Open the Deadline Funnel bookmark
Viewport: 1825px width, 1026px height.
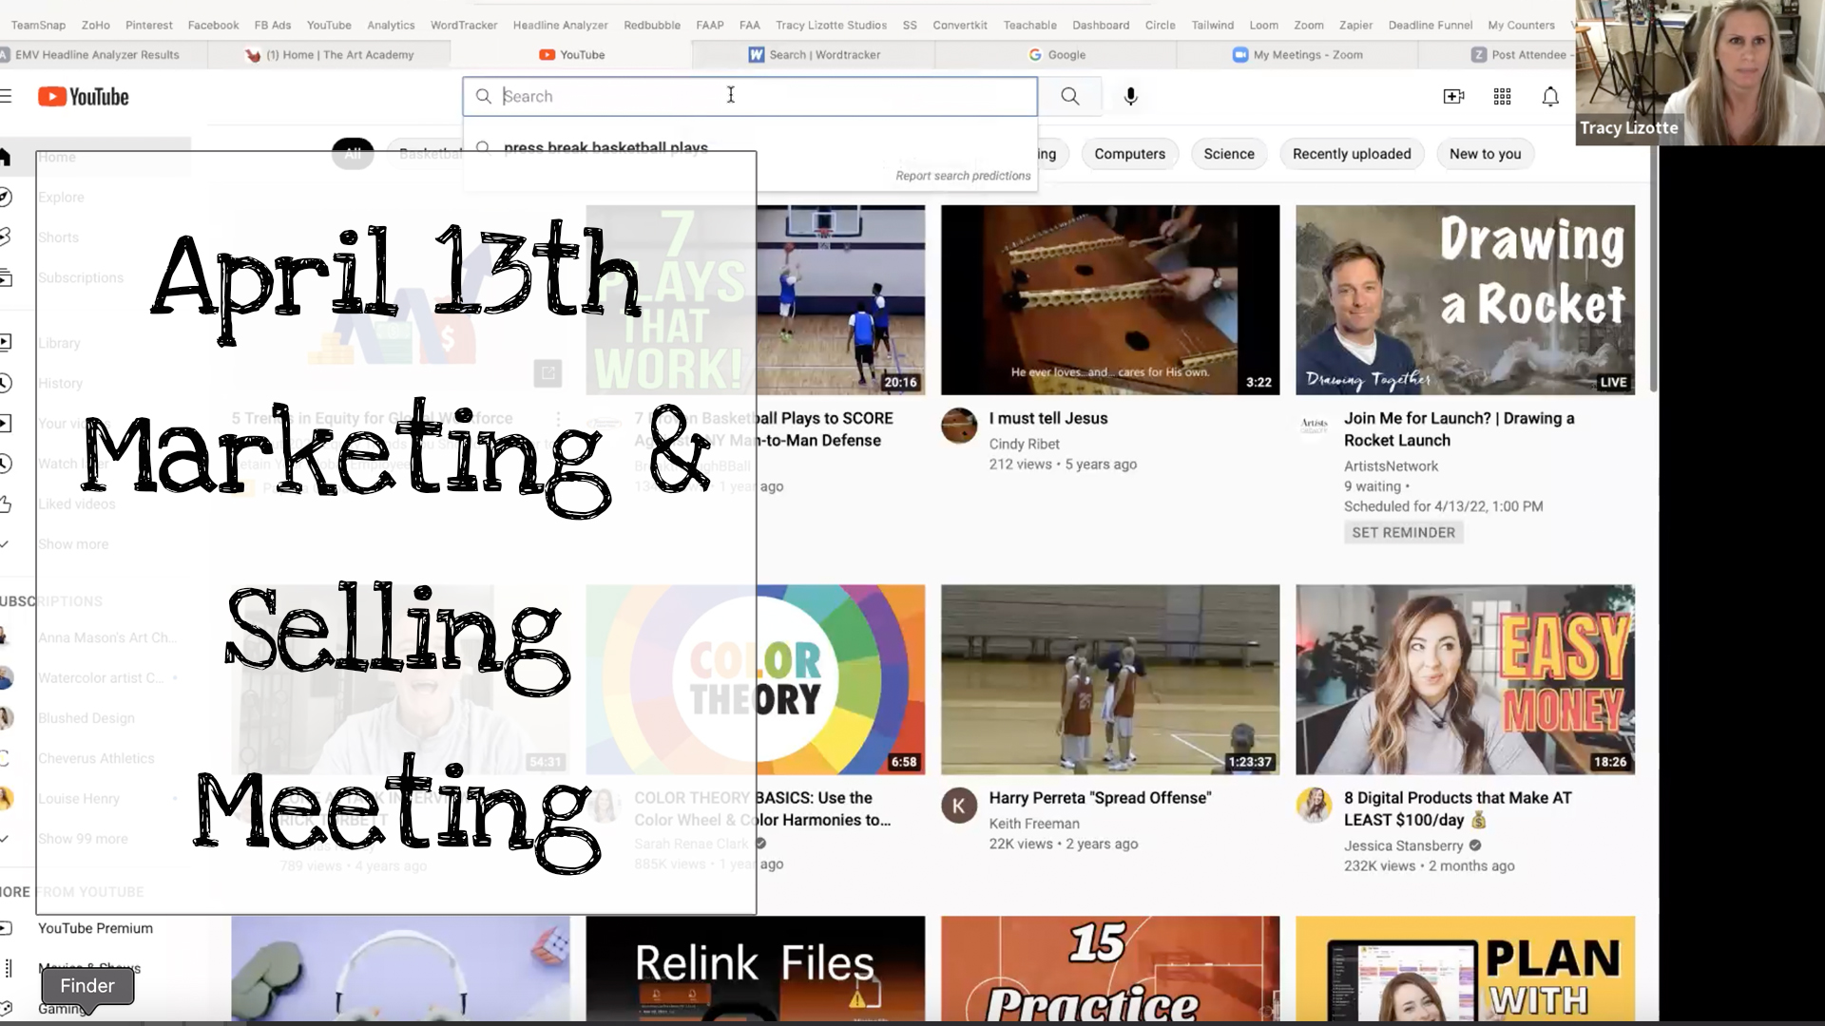[1430, 25]
